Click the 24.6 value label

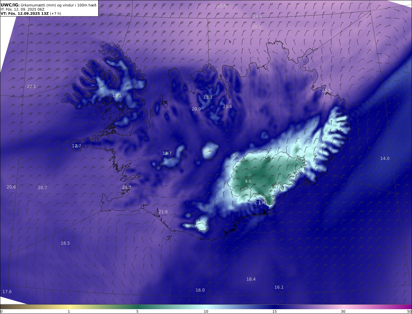point(257,16)
